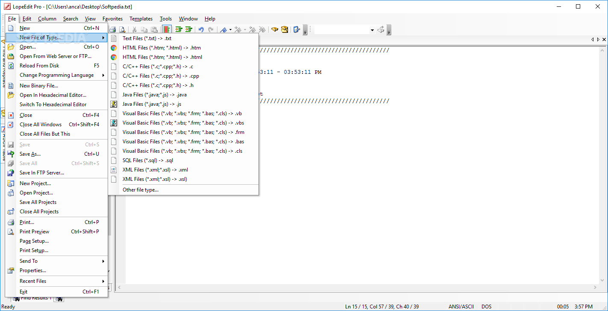The image size is (608, 311).
Task: Click Close All Files But This
Action: 56,134
